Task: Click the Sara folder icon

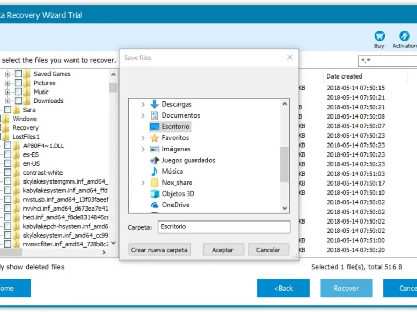Action: (x=16, y=110)
